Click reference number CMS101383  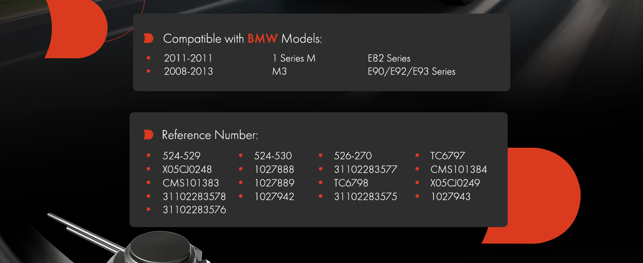[191, 183]
